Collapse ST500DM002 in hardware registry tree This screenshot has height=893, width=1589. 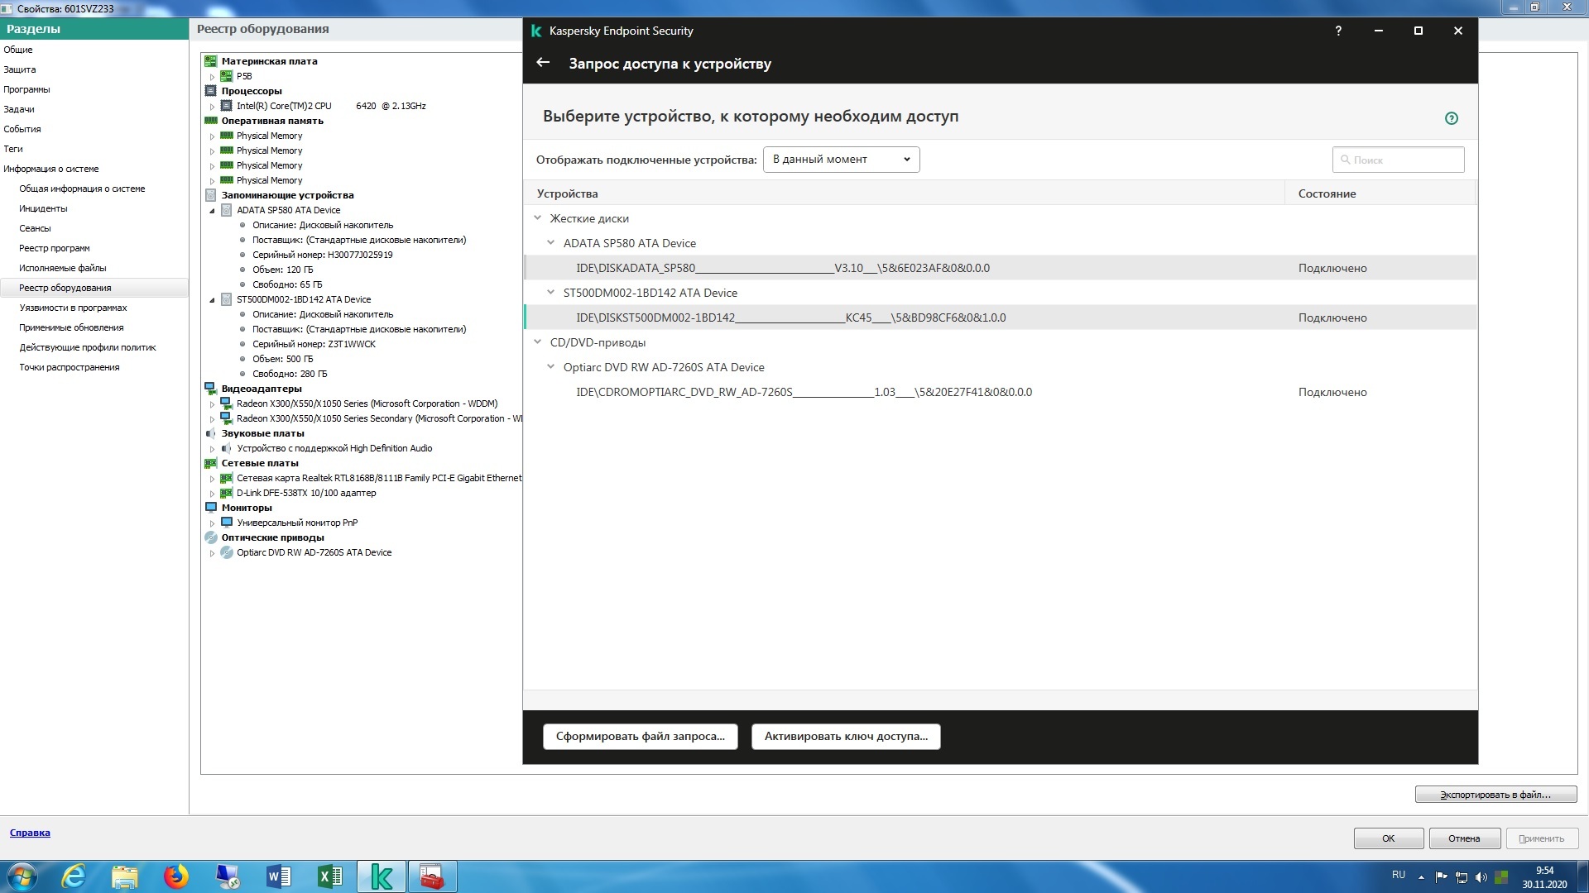click(x=212, y=300)
